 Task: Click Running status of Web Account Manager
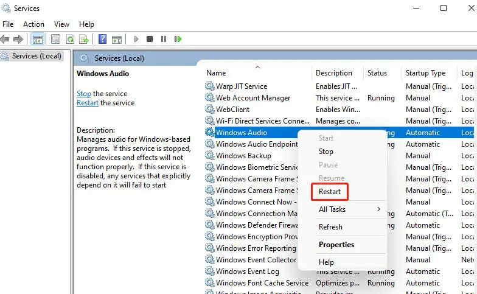pos(381,98)
